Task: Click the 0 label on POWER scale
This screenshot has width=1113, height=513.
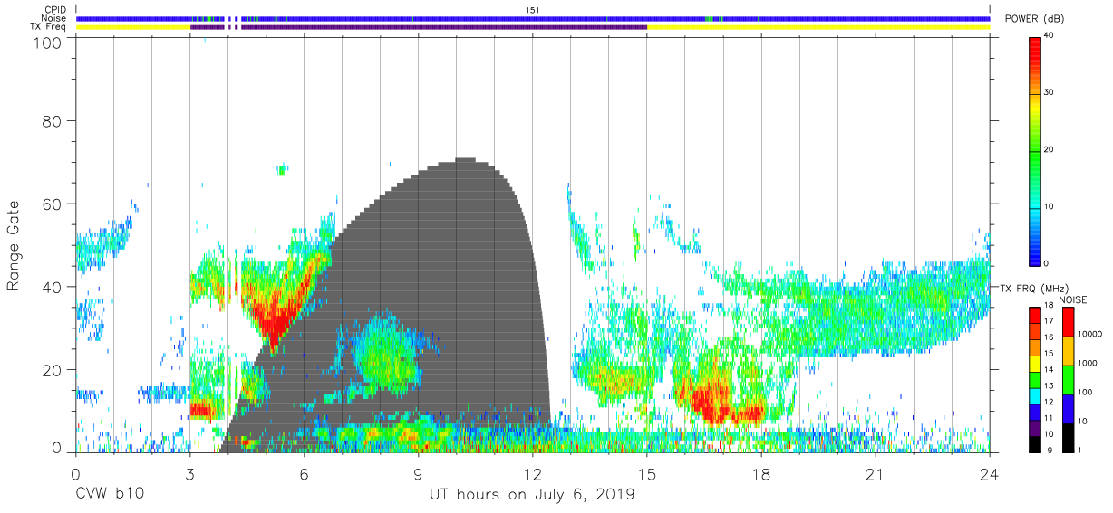Action: pyautogui.click(x=1048, y=263)
